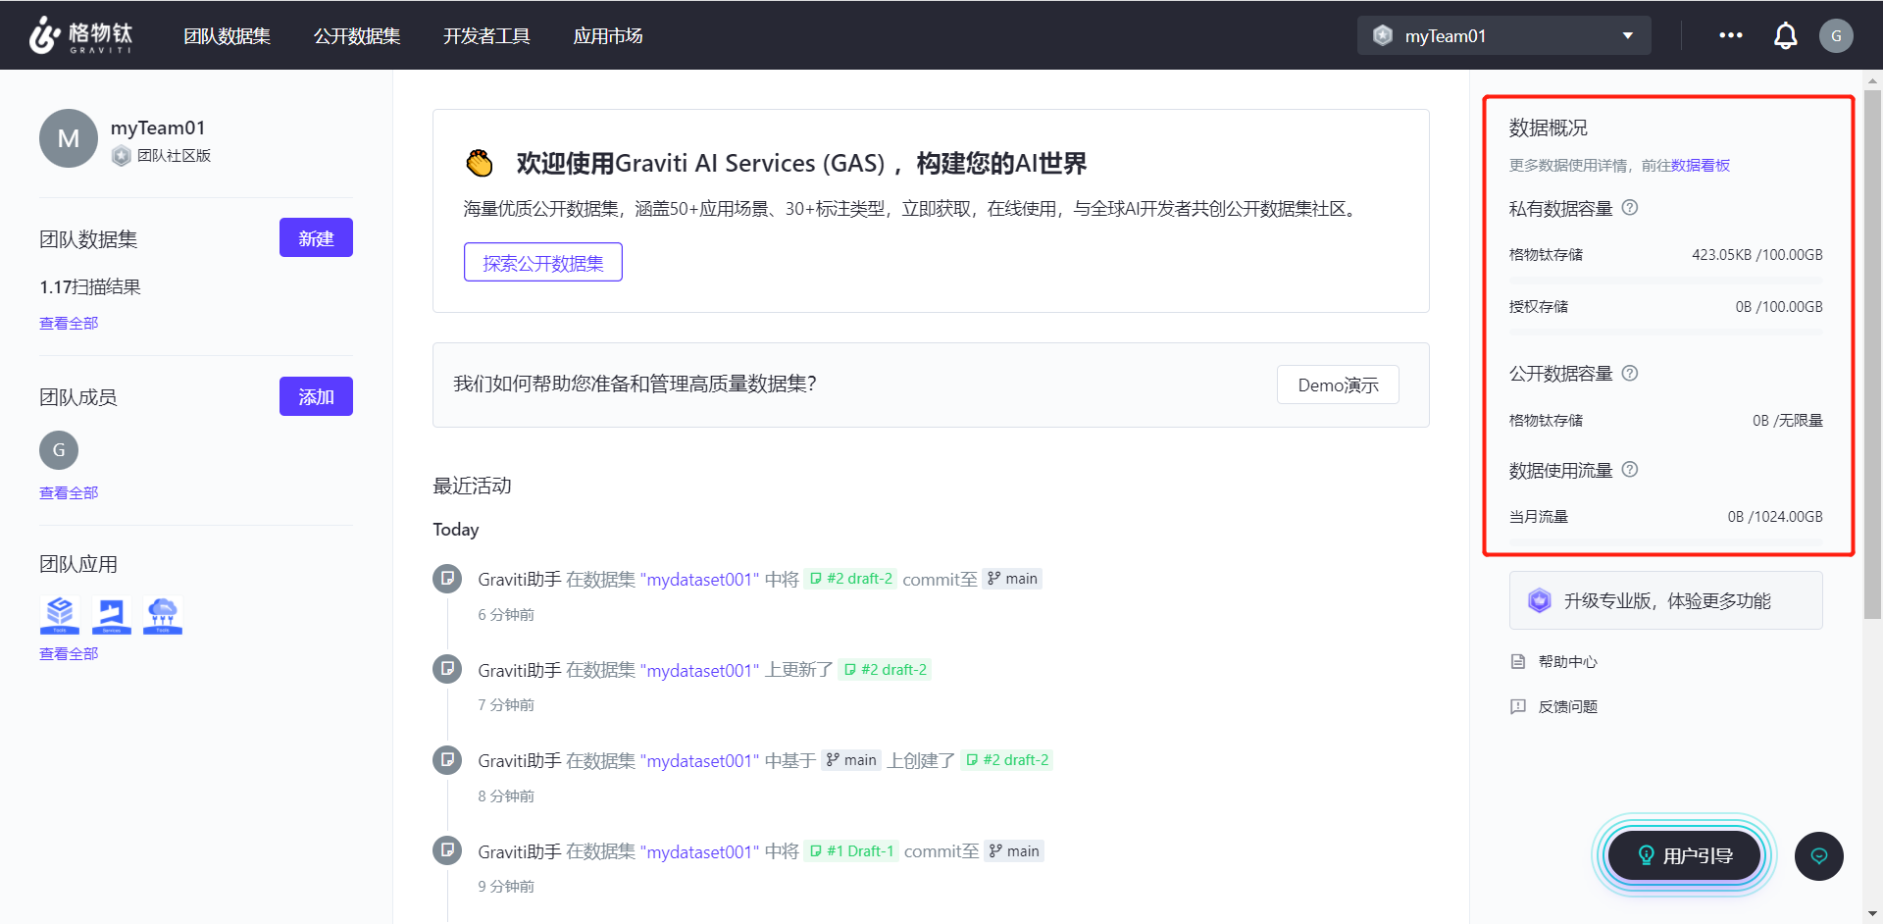Click the help icon beside 私有数据容量
The height and width of the screenshot is (924, 1883).
[x=1630, y=208]
